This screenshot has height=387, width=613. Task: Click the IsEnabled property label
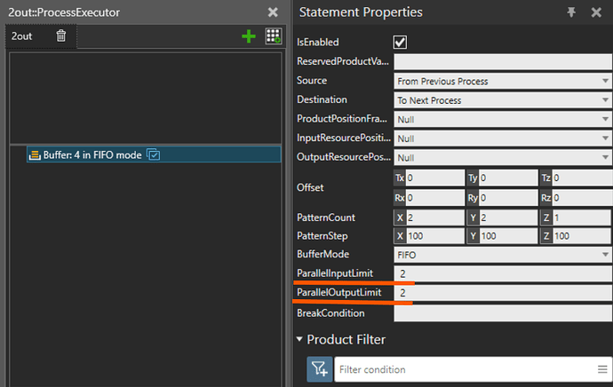(x=318, y=43)
